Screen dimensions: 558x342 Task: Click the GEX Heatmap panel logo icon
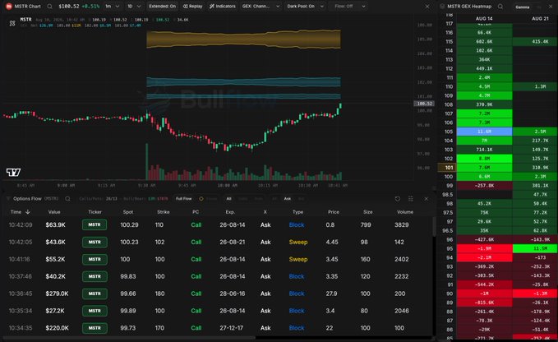click(x=442, y=7)
